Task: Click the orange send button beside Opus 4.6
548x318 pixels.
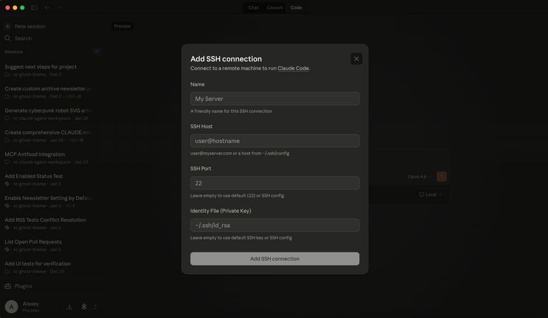Action: point(442,176)
